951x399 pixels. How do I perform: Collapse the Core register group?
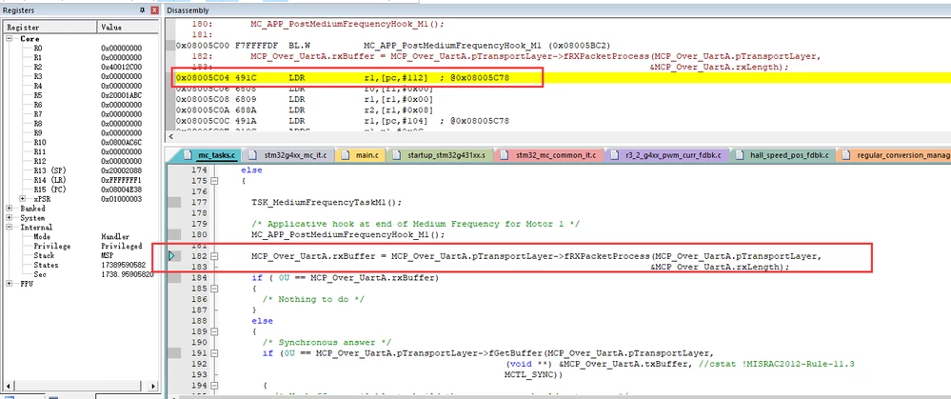[10, 38]
